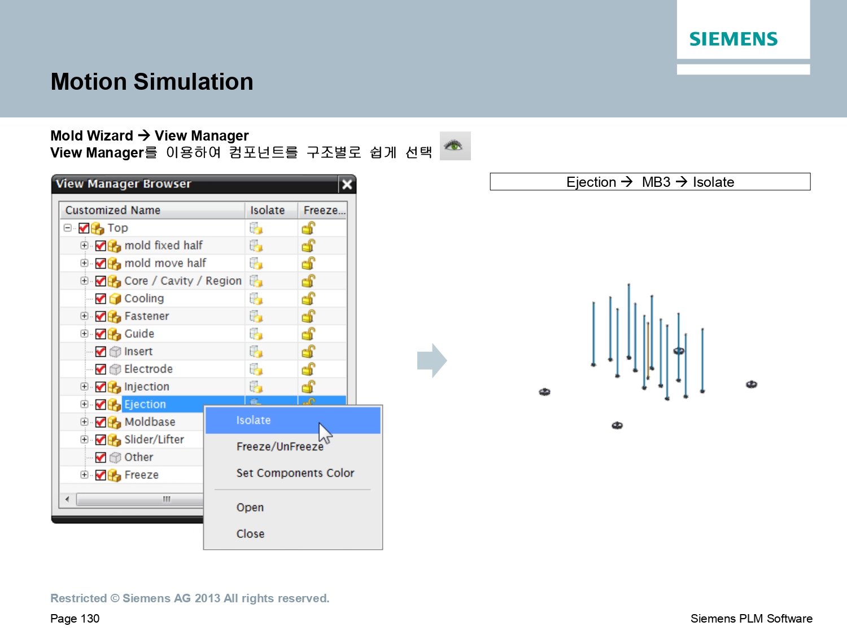Image resolution: width=847 pixels, height=635 pixels.
Task: Uncheck the Electrode checkbox
Action: click(x=101, y=369)
